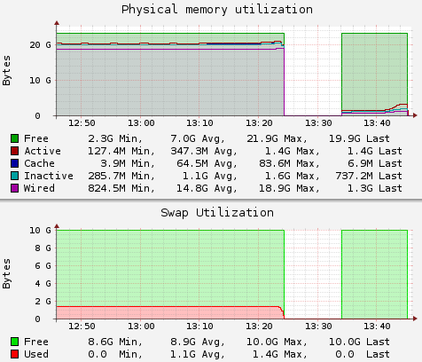The image size is (422, 362).
Task: Click the Inactive legend label
Action: [x=49, y=176]
